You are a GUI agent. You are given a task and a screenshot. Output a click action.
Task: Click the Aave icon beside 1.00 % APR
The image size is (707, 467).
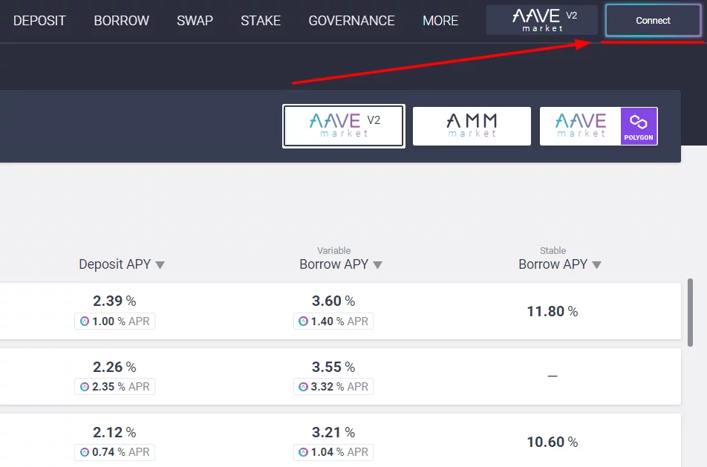[85, 321]
